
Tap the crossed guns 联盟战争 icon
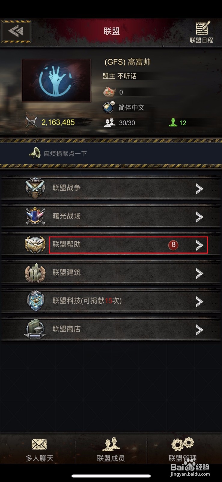click(35, 188)
